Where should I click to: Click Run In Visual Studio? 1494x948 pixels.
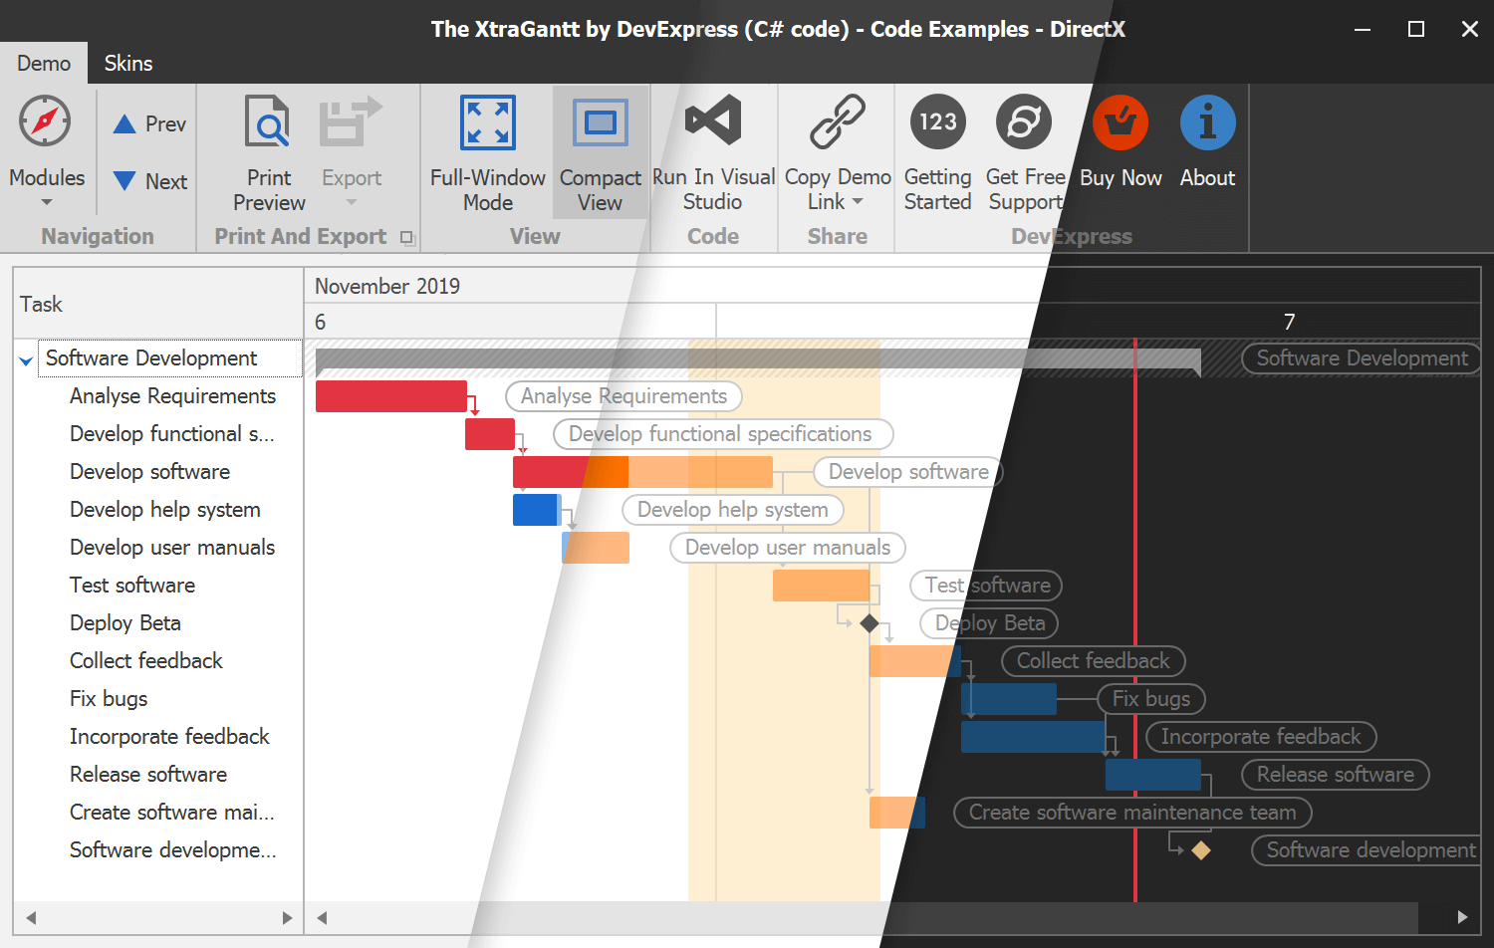point(713,121)
